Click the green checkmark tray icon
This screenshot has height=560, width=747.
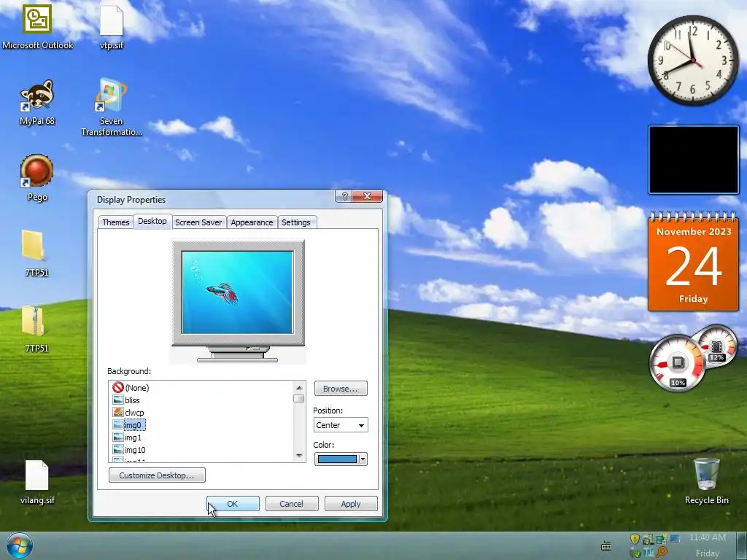pyautogui.click(x=635, y=553)
